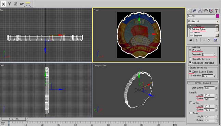
Task: Click Level 1 Height field 20.0
Action: pyautogui.click(x=209, y=96)
